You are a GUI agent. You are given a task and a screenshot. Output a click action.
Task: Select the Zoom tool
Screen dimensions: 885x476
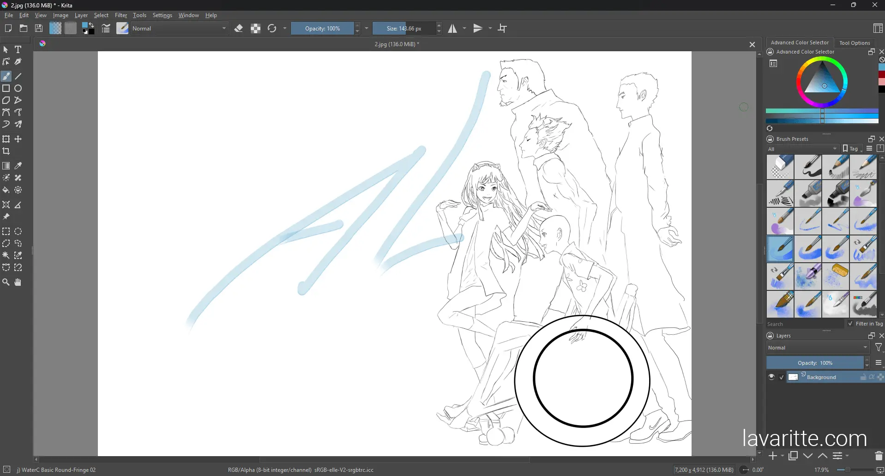6,282
